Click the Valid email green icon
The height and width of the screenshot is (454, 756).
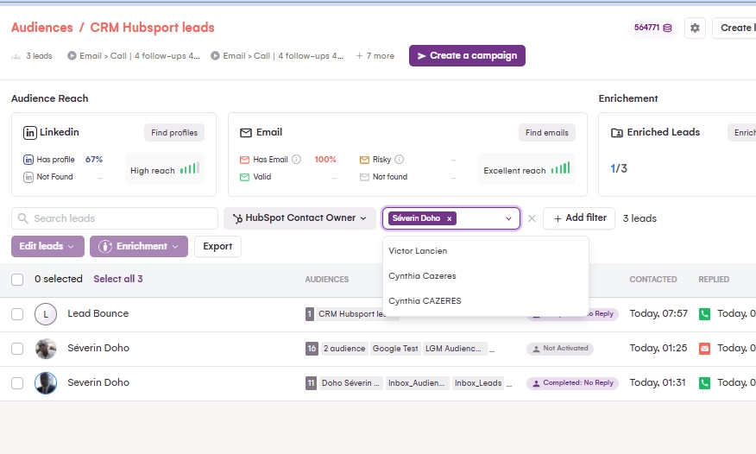tap(244, 177)
